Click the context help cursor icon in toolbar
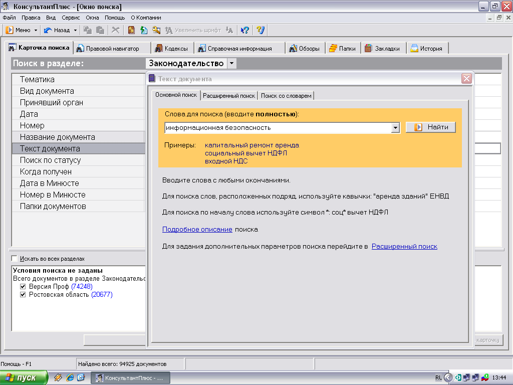This screenshot has height=385, width=513. point(244,30)
